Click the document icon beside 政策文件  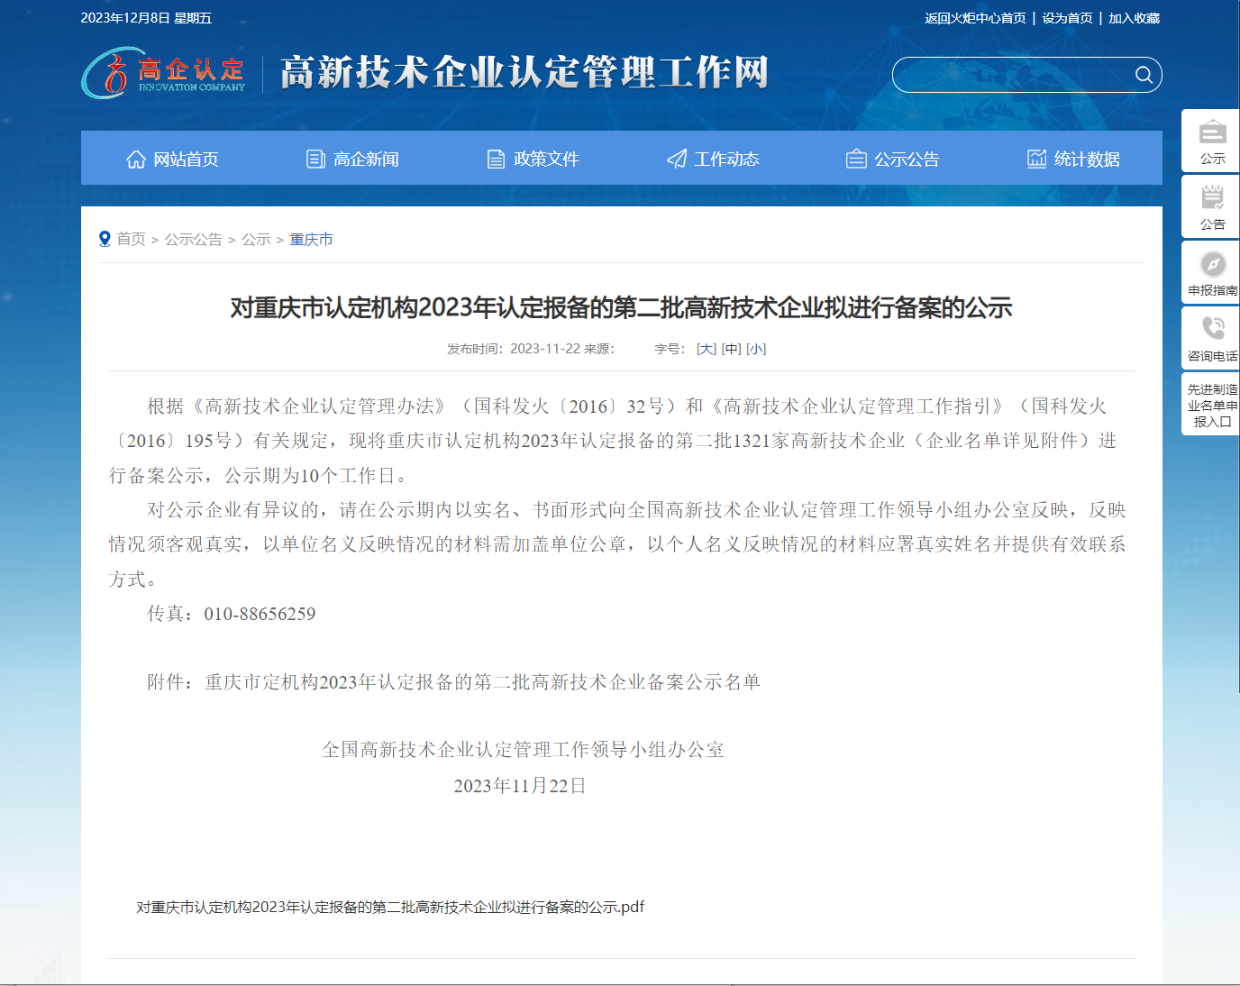click(x=497, y=159)
